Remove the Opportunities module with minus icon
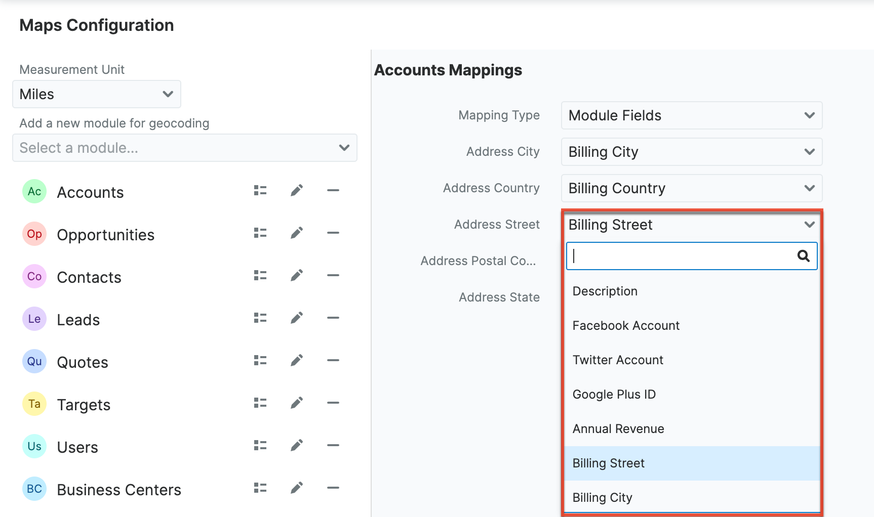The image size is (874, 517). pyautogui.click(x=333, y=233)
